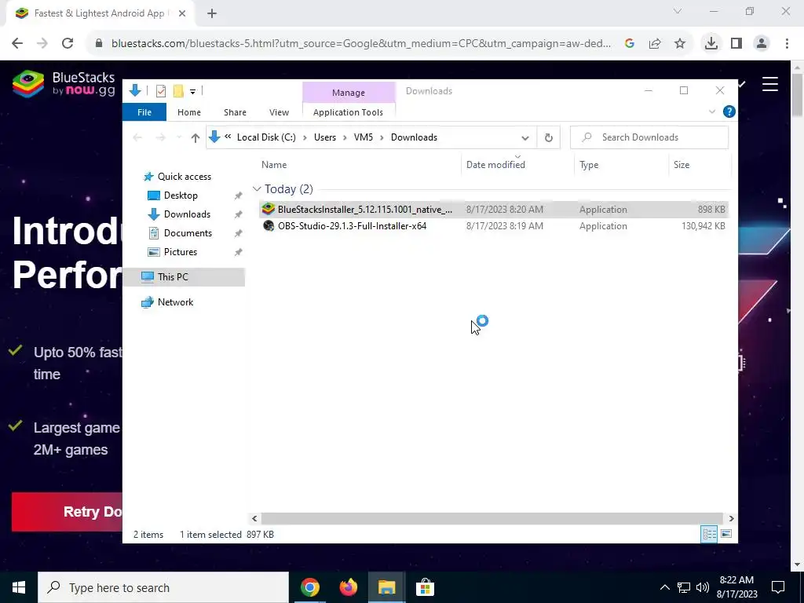This screenshot has height=603, width=804.
Task: Click the Properties quick access toolbar icon
Action: pyautogui.click(x=160, y=91)
